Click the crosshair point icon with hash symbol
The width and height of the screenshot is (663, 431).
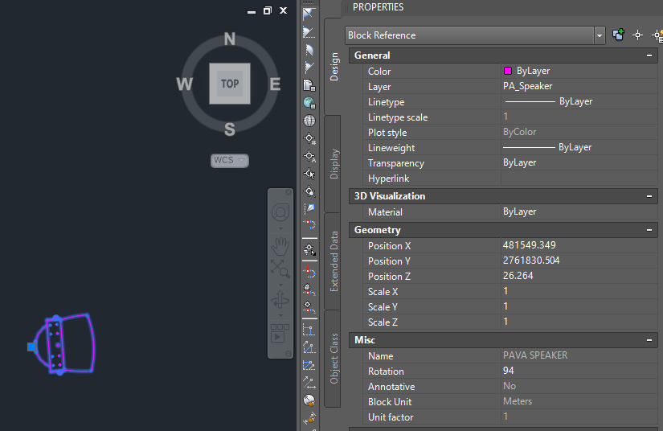point(309,139)
